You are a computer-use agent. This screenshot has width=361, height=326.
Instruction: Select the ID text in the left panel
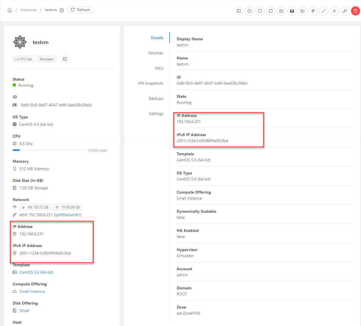coord(56,105)
